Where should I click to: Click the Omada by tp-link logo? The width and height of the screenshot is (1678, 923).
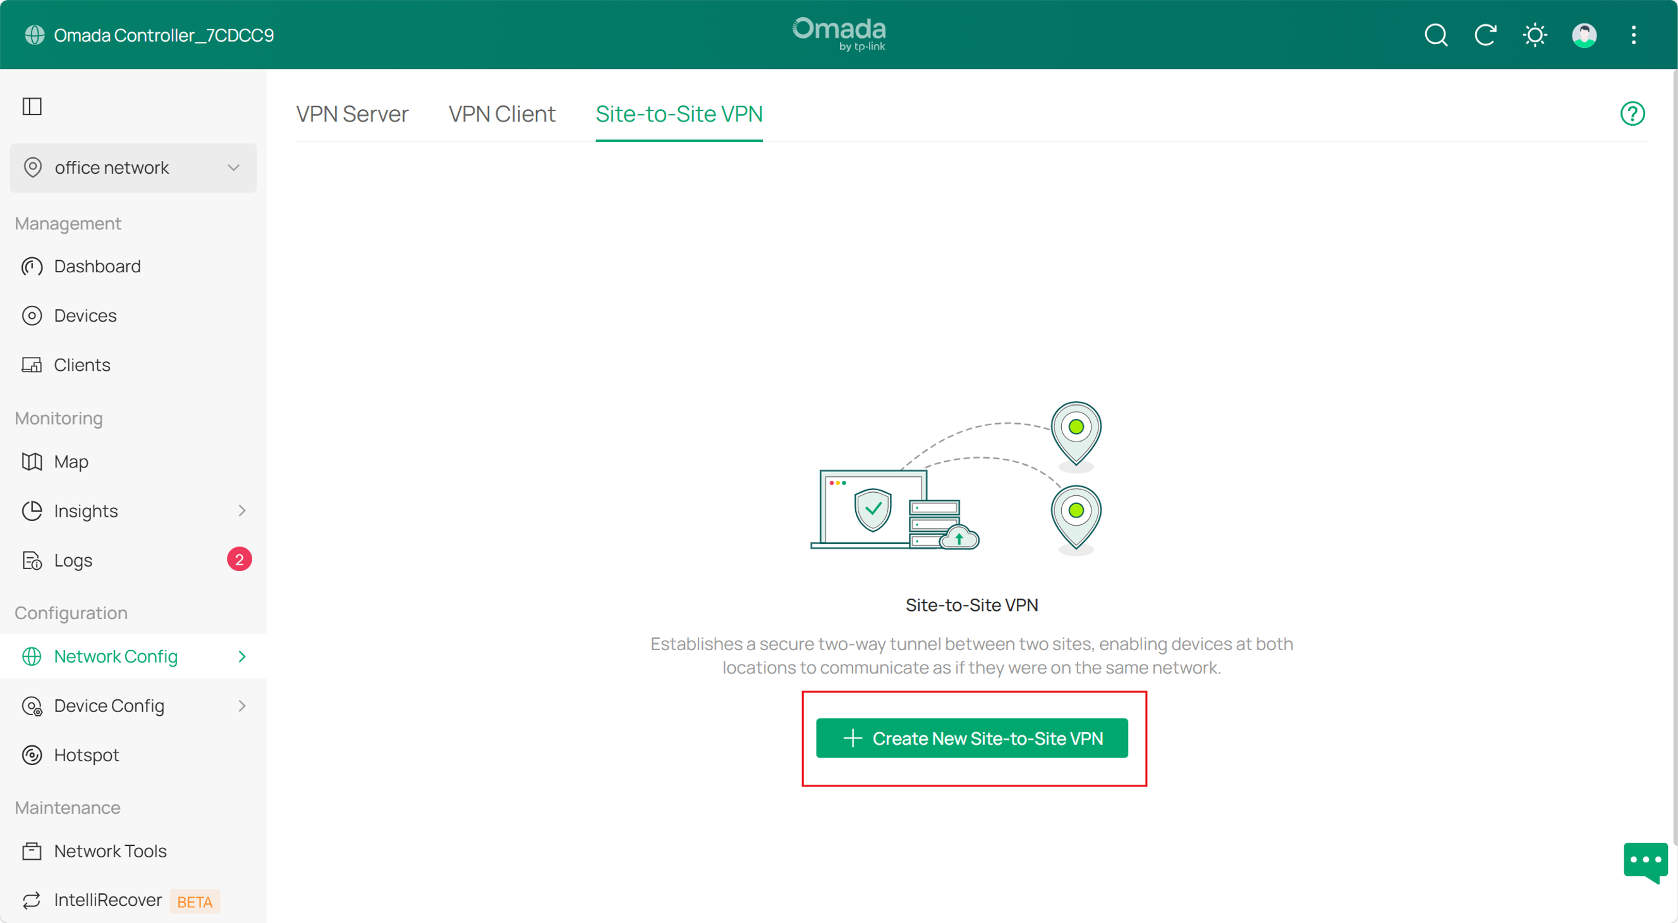point(839,34)
